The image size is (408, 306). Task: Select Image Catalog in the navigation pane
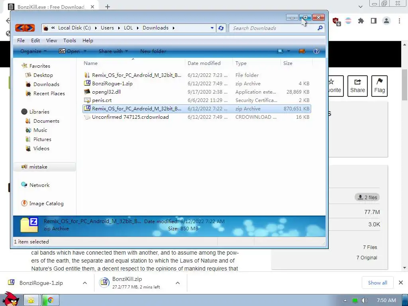[46, 204]
